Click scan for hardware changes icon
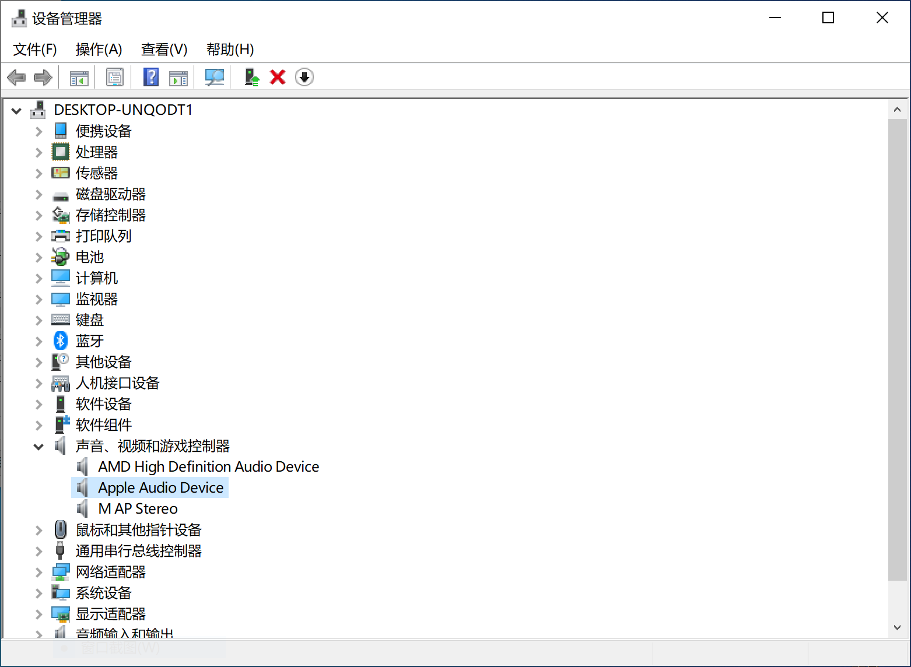Screen dimensions: 911x667 [x=215, y=77]
